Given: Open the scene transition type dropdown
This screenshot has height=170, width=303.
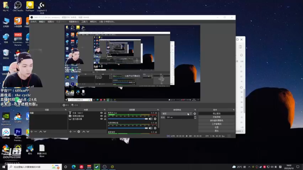Looking at the screenshot, I should (x=177, y=114).
